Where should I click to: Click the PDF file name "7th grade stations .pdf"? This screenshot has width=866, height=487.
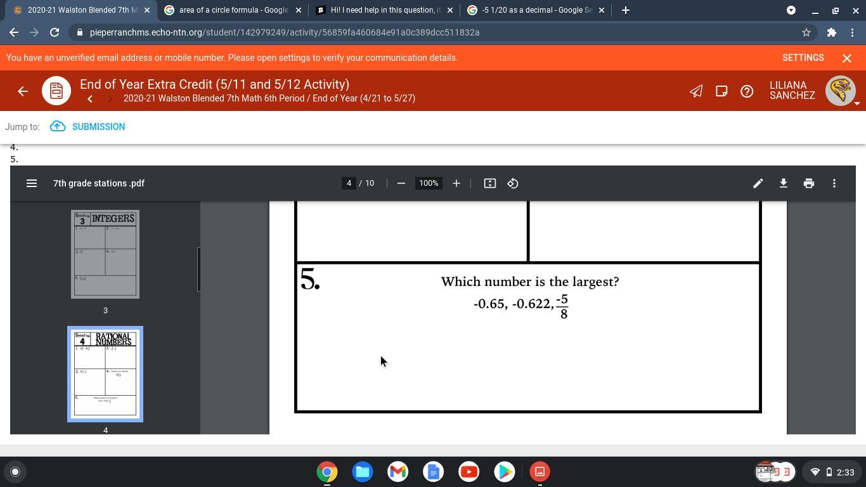click(99, 183)
